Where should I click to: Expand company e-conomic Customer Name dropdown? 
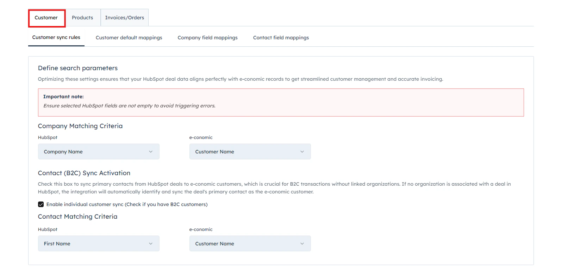(250, 152)
